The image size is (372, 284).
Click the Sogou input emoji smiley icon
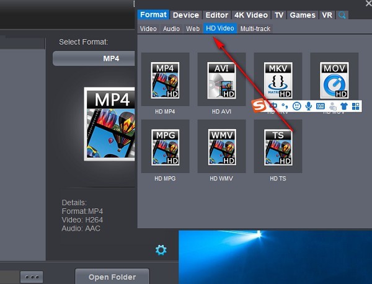(296, 106)
